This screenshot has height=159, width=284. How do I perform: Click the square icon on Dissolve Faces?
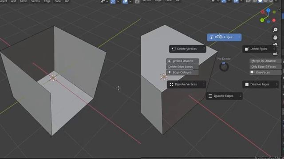247,84
